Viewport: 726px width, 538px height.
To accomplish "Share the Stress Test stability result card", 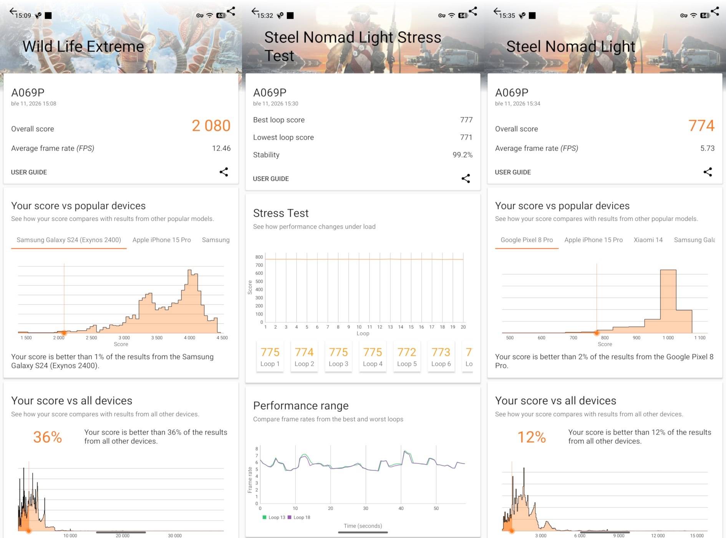I will point(466,178).
